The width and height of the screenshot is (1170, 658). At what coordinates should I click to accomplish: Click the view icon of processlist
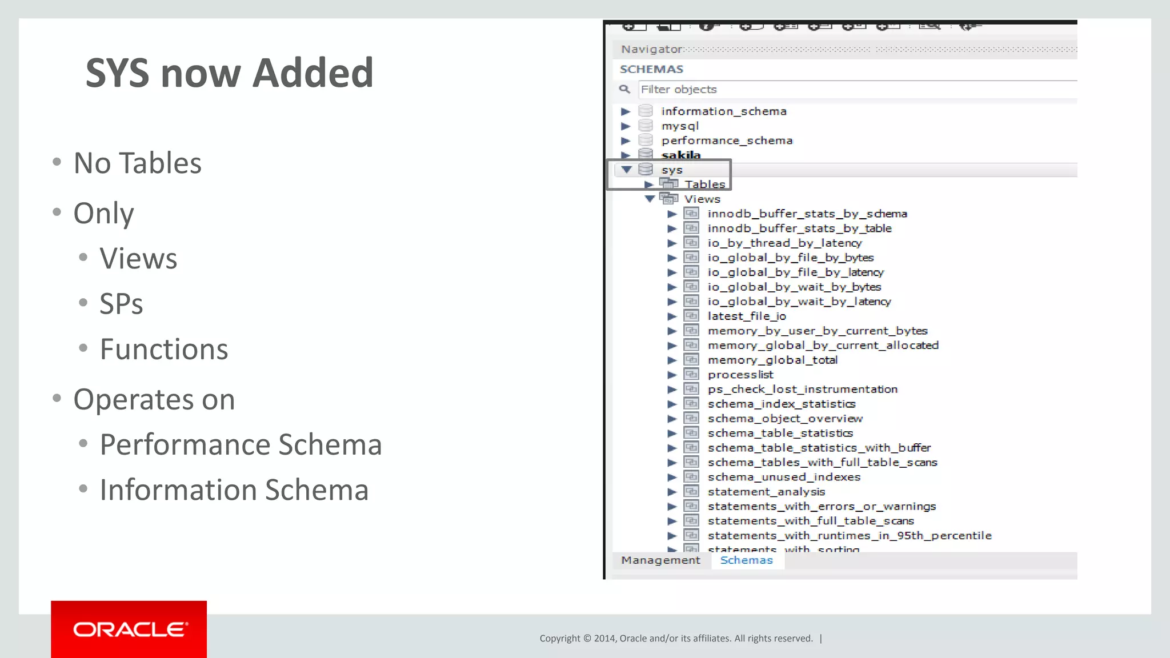[691, 374]
